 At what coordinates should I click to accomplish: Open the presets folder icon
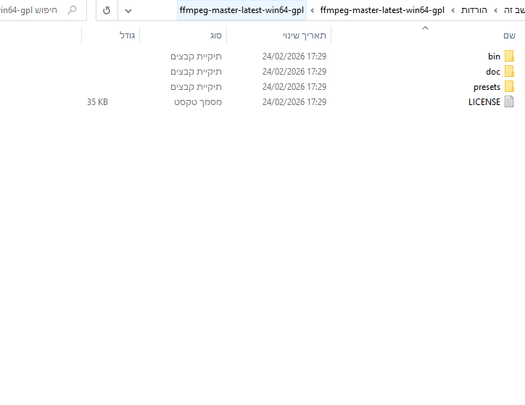coord(509,87)
